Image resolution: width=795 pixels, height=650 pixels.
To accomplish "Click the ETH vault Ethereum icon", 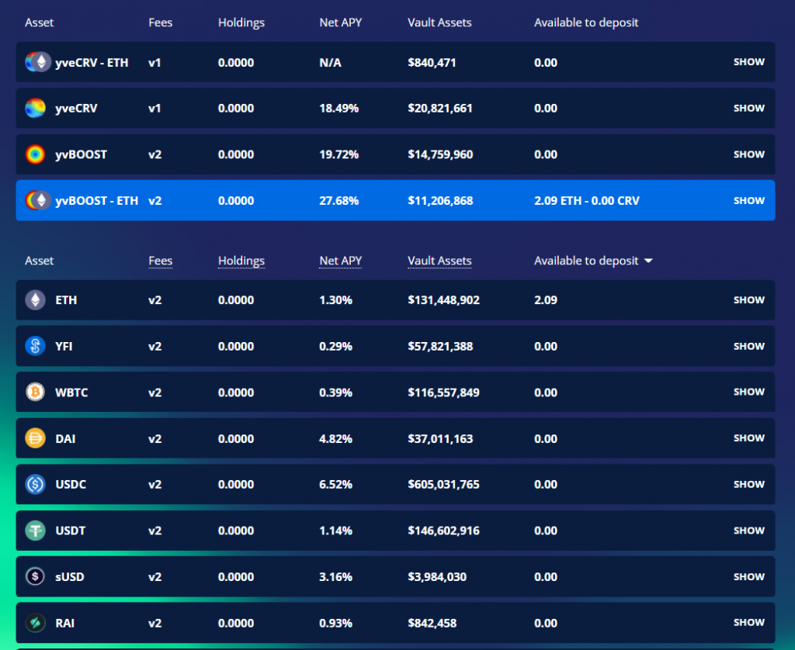I will 35,300.
